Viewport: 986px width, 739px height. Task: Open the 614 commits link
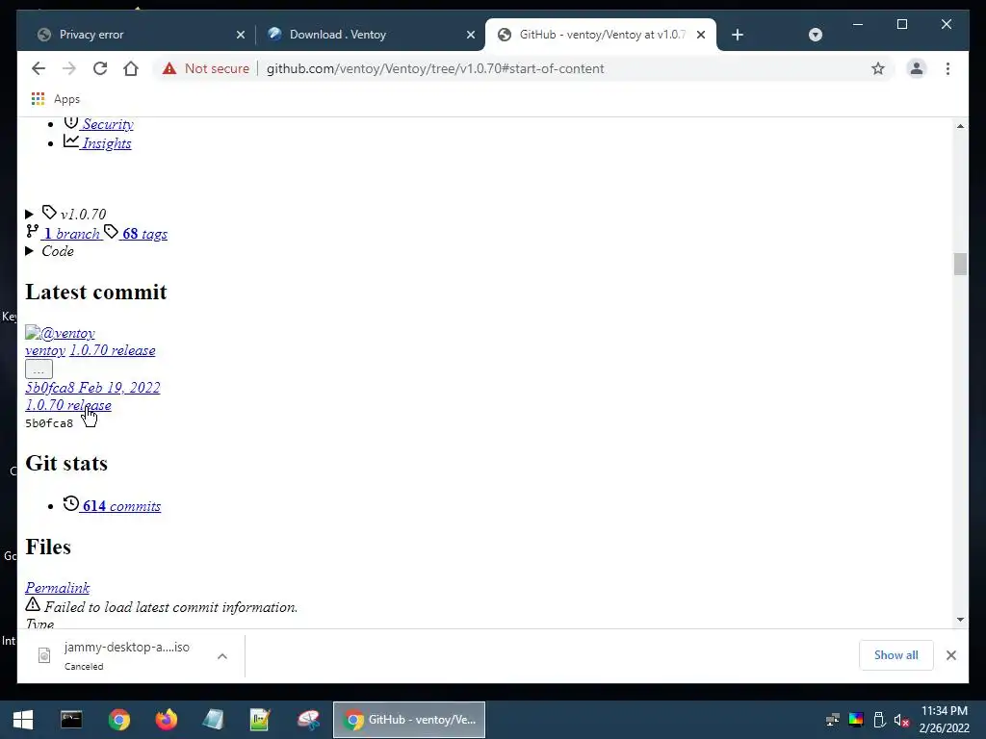point(120,506)
